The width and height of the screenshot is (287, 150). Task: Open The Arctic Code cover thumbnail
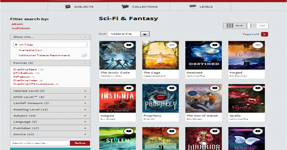click(x=117, y=55)
